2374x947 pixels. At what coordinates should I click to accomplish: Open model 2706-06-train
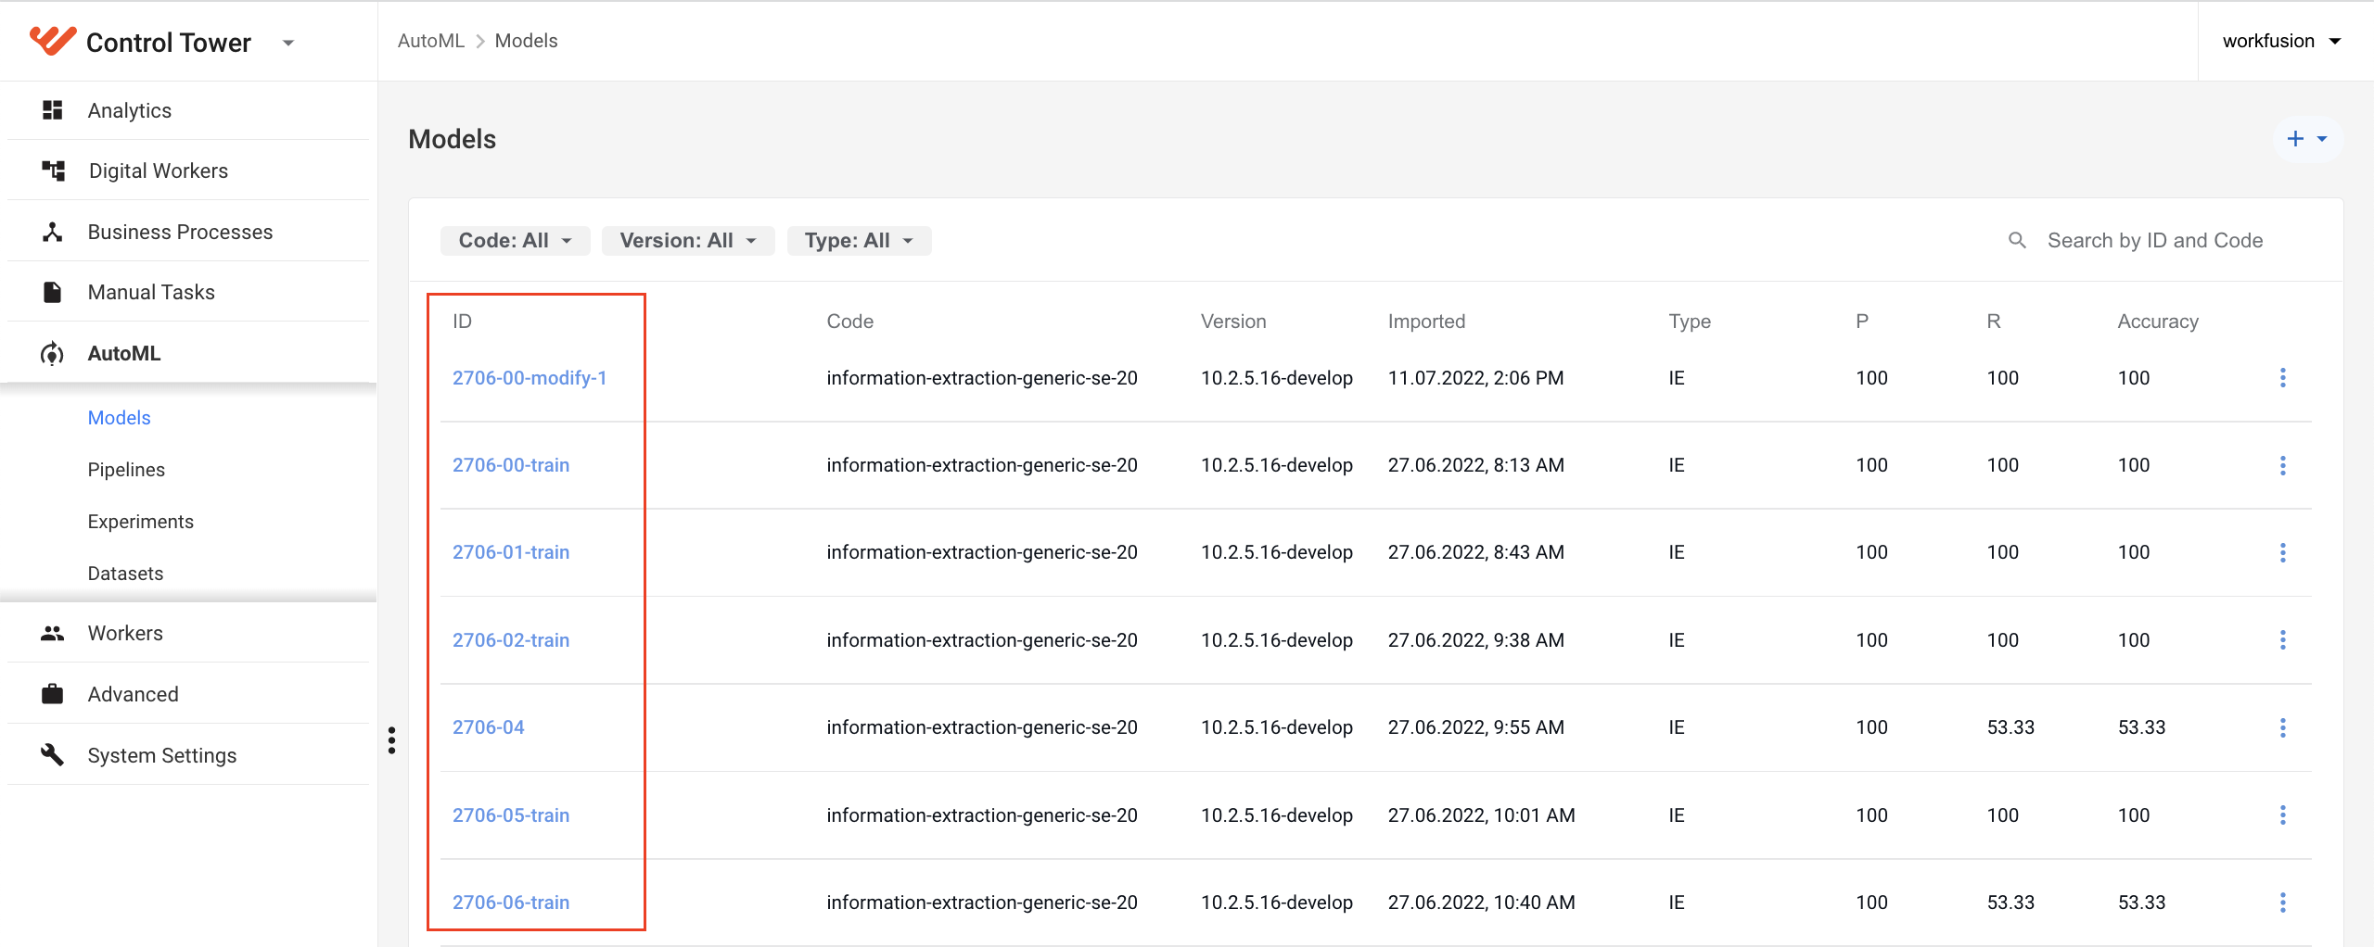(x=511, y=902)
